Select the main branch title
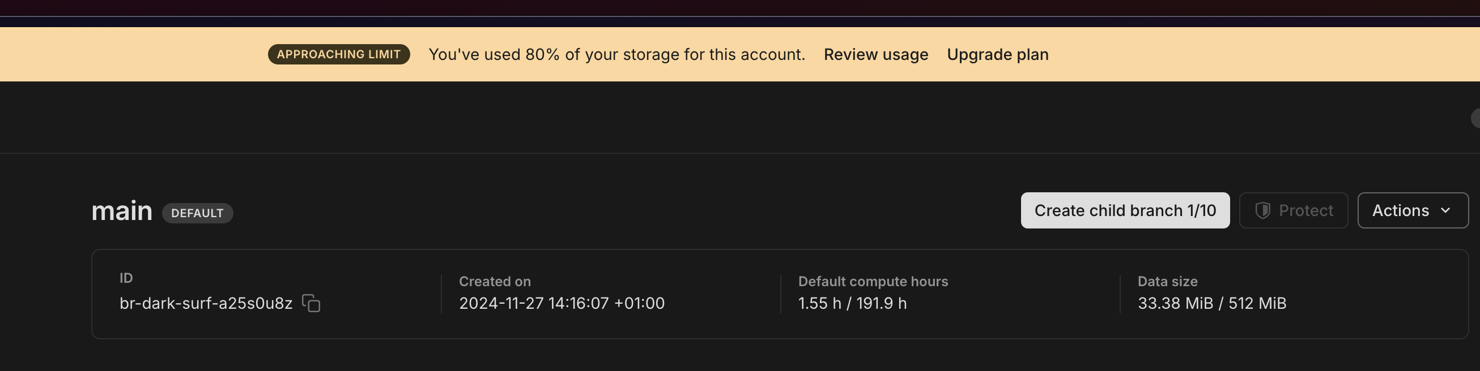The height and width of the screenshot is (371, 1480). 122,211
